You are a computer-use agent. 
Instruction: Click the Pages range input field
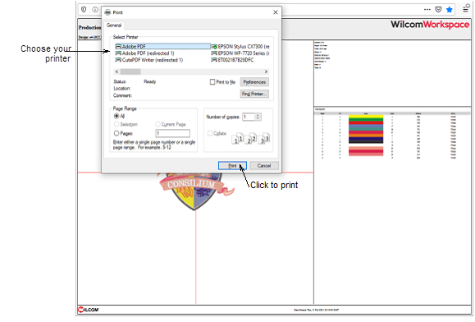[x=173, y=133]
